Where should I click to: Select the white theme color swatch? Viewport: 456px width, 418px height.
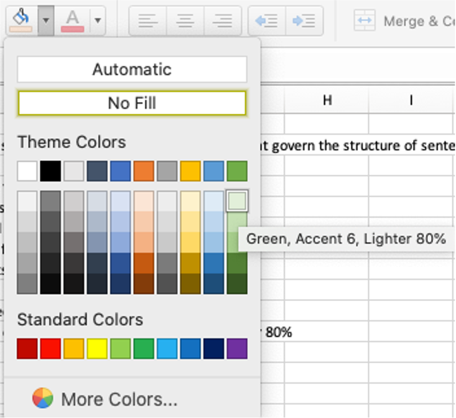pyautogui.click(x=27, y=171)
